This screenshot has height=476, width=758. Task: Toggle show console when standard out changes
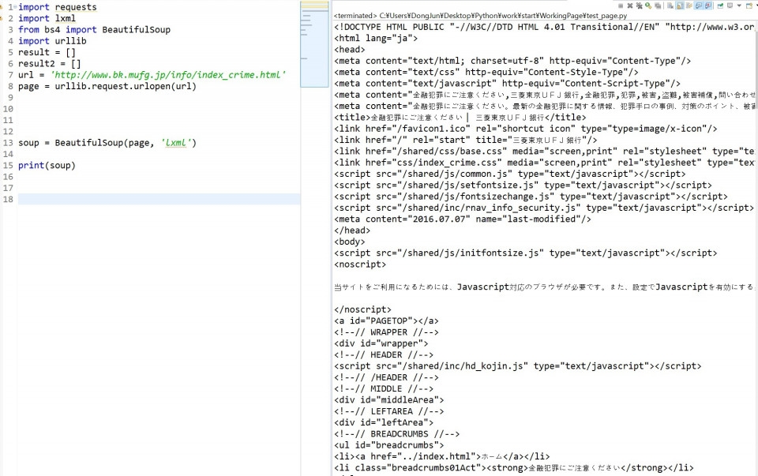pyautogui.click(x=699, y=6)
